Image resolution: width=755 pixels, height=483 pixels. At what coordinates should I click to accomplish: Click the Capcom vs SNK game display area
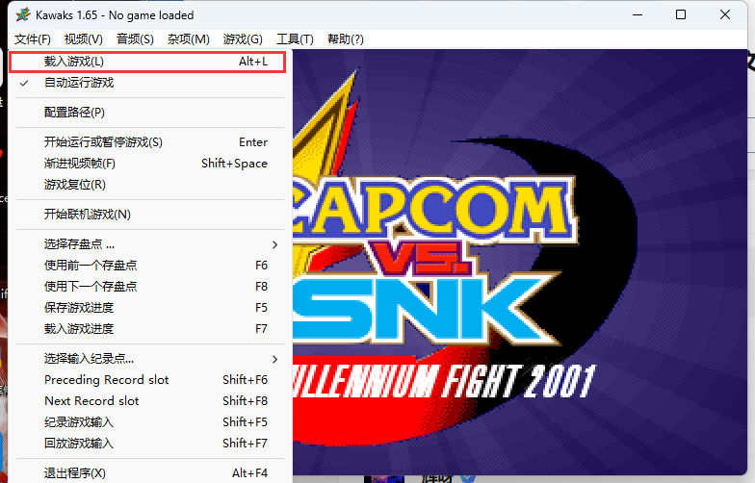(x=520, y=262)
